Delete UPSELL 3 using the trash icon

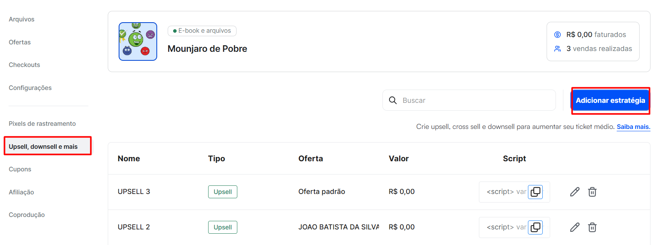(592, 192)
